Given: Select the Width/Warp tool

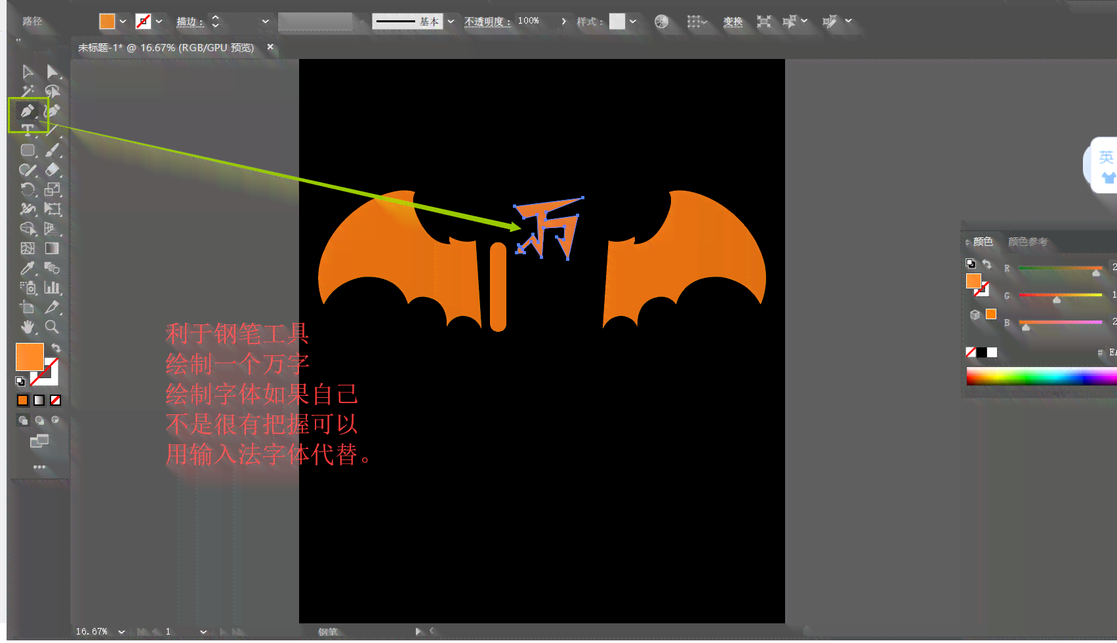Looking at the screenshot, I should tap(28, 209).
